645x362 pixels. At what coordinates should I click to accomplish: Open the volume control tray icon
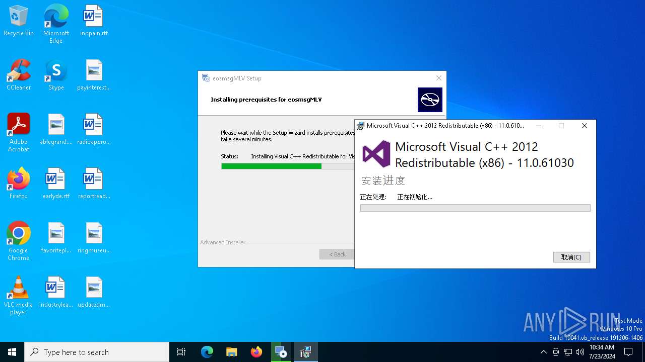(x=580, y=352)
